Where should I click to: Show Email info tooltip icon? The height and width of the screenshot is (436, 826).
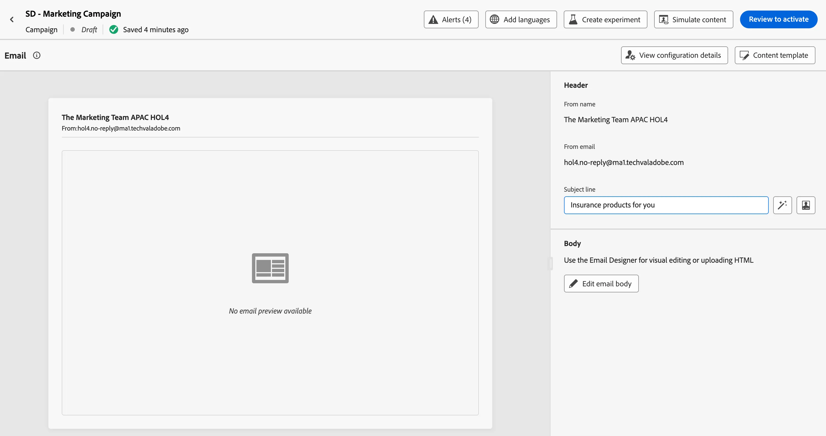point(36,55)
